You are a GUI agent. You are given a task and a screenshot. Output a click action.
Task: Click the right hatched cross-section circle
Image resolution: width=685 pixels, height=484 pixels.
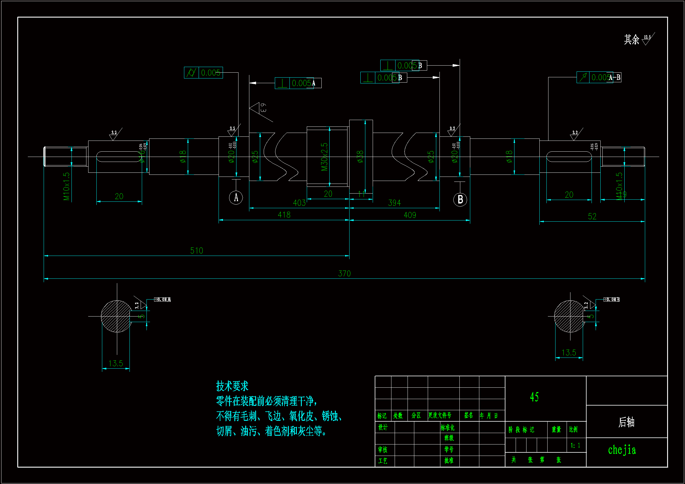tap(570, 317)
